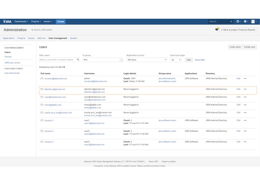Viewport: 260px width, 185px height.
Task: Open actions menu for user@atsistemas.com row
Action: point(245,97)
